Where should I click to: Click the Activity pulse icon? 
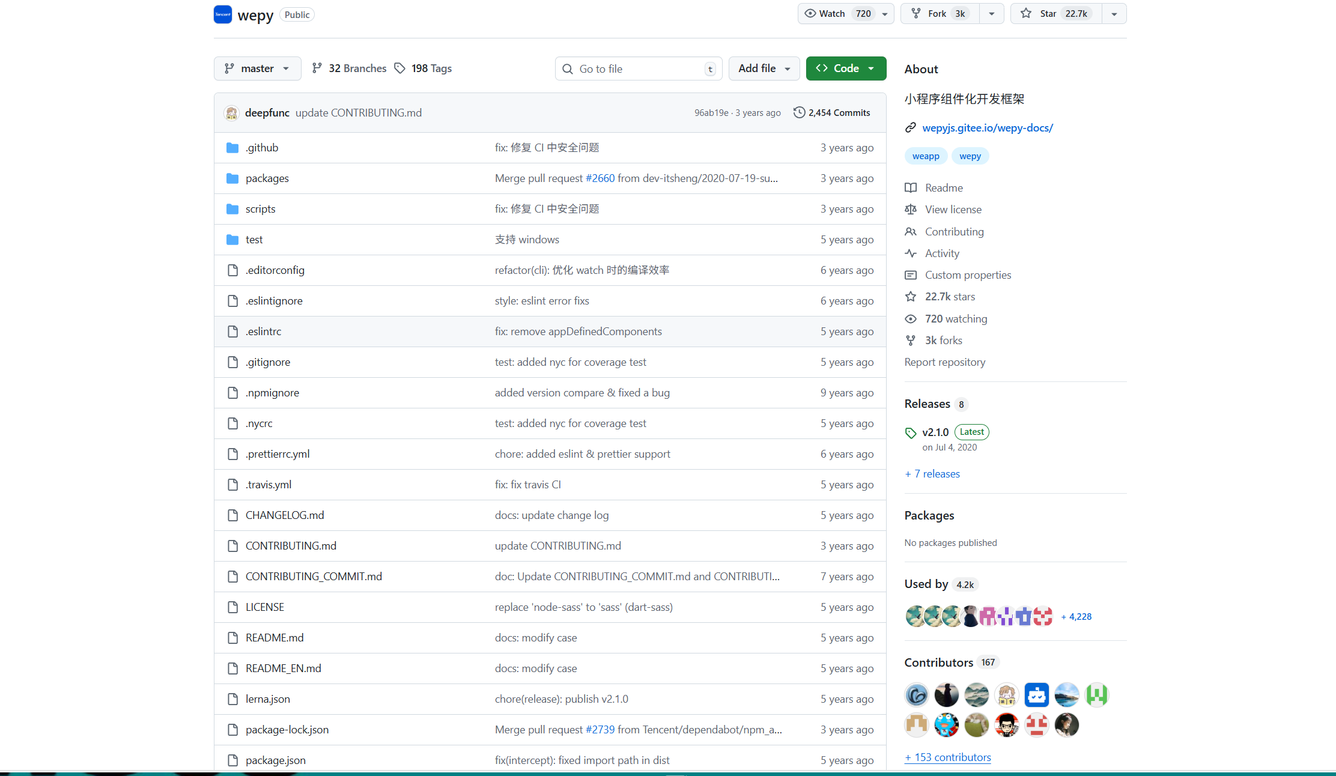click(x=911, y=253)
